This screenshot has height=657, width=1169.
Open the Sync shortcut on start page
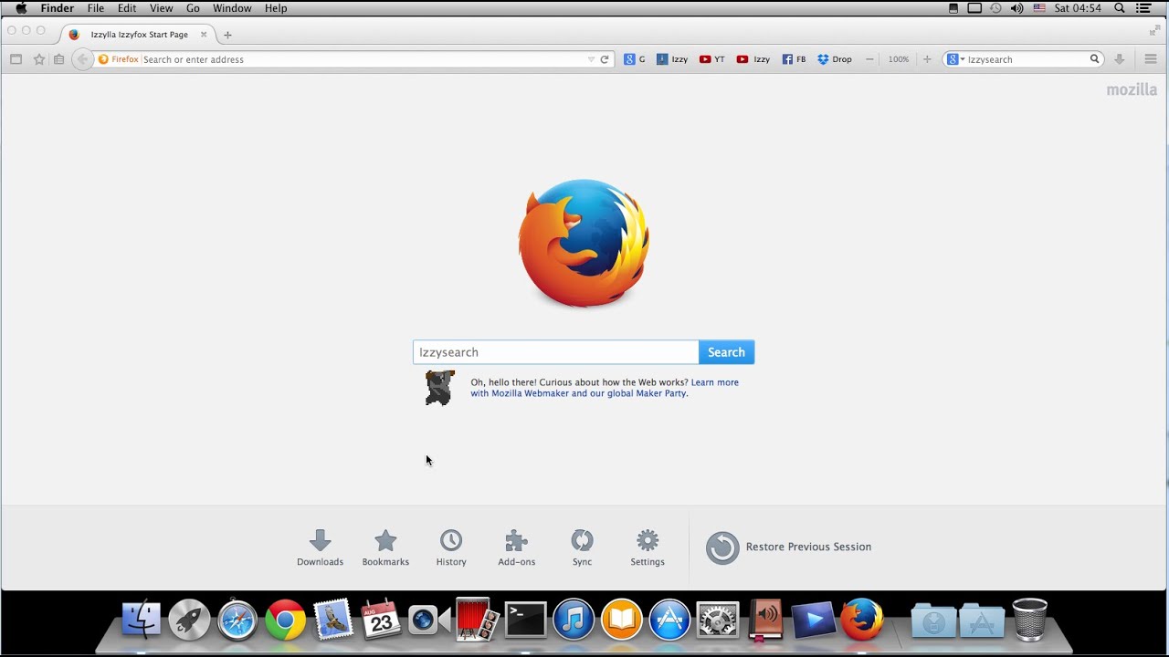click(x=582, y=547)
